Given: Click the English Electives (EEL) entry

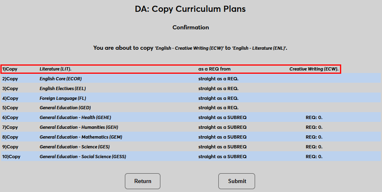Looking at the screenshot, I should tap(62, 88).
